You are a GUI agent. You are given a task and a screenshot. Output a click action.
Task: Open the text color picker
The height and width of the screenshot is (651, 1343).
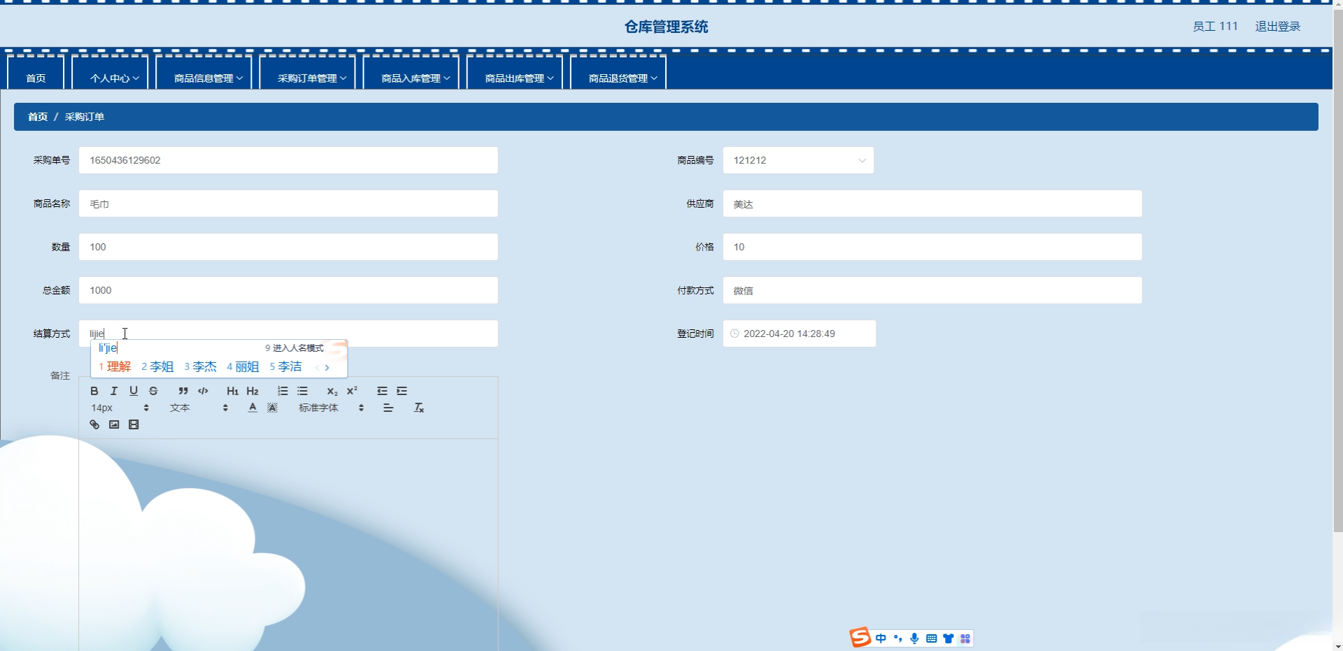tap(253, 408)
